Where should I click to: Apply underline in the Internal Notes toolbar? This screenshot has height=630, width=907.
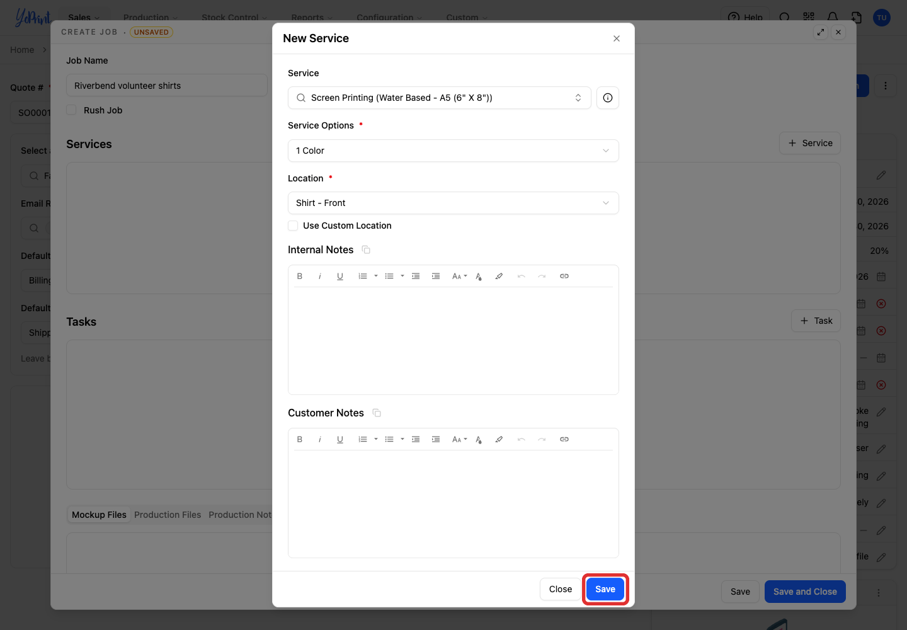pyautogui.click(x=340, y=276)
